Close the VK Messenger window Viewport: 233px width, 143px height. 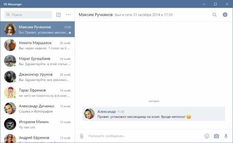227,4
